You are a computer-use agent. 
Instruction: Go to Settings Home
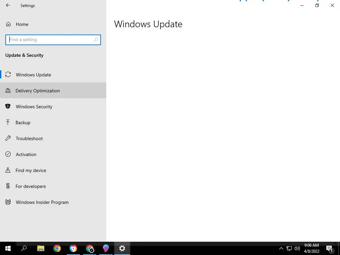53,24
